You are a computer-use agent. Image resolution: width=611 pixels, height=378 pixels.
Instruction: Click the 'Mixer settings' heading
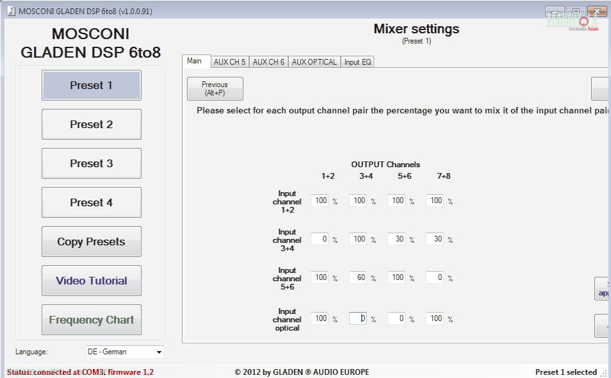416,29
